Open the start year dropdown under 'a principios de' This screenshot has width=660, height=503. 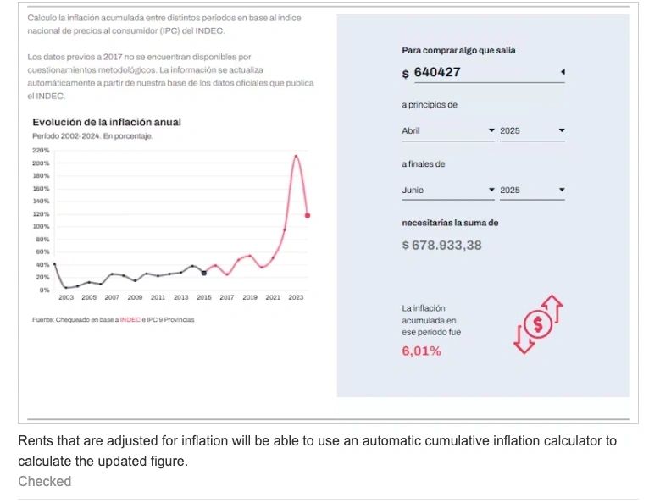(x=531, y=131)
